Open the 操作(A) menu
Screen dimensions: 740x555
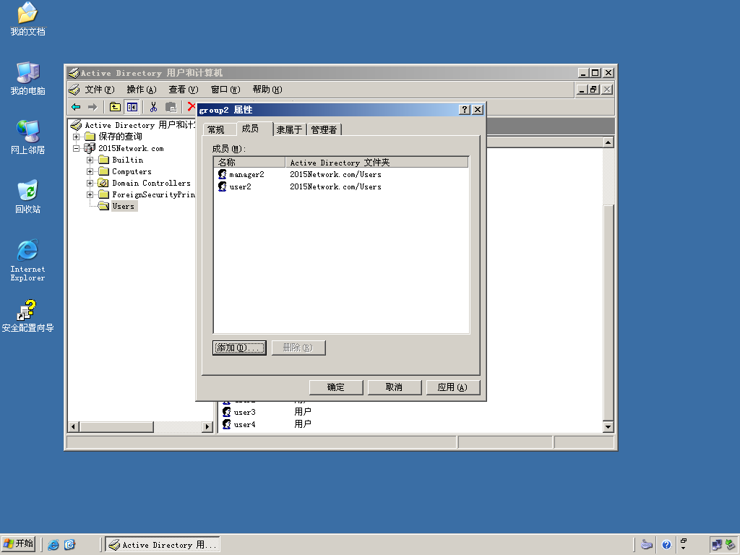(141, 90)
